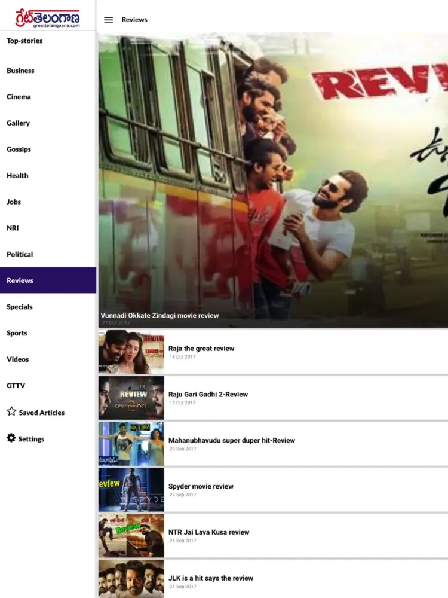The height and width of the screenshot is (598, 448).
Task: Go to the Jobs category
Action: point(14,202)
